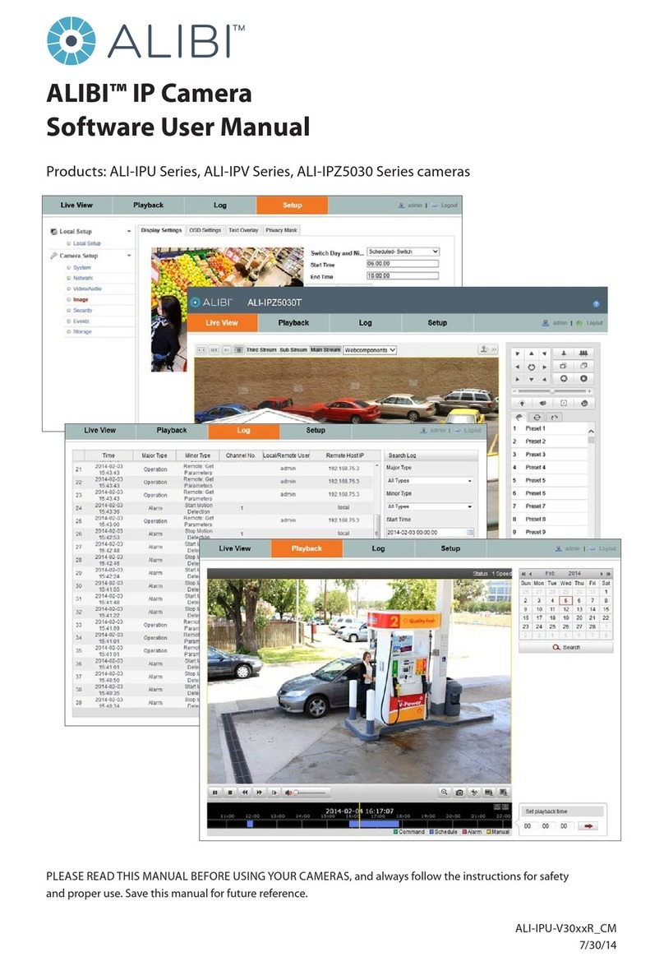Stop the playback video
The width and height of the screenshot is (664, 966).
230,793
